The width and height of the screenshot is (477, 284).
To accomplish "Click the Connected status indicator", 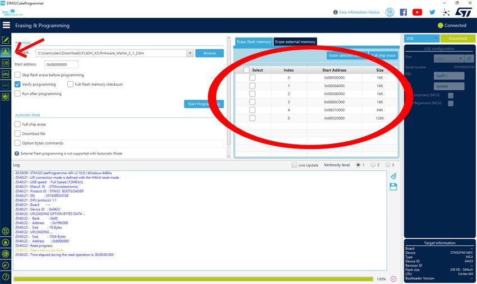I will [452, 25].
